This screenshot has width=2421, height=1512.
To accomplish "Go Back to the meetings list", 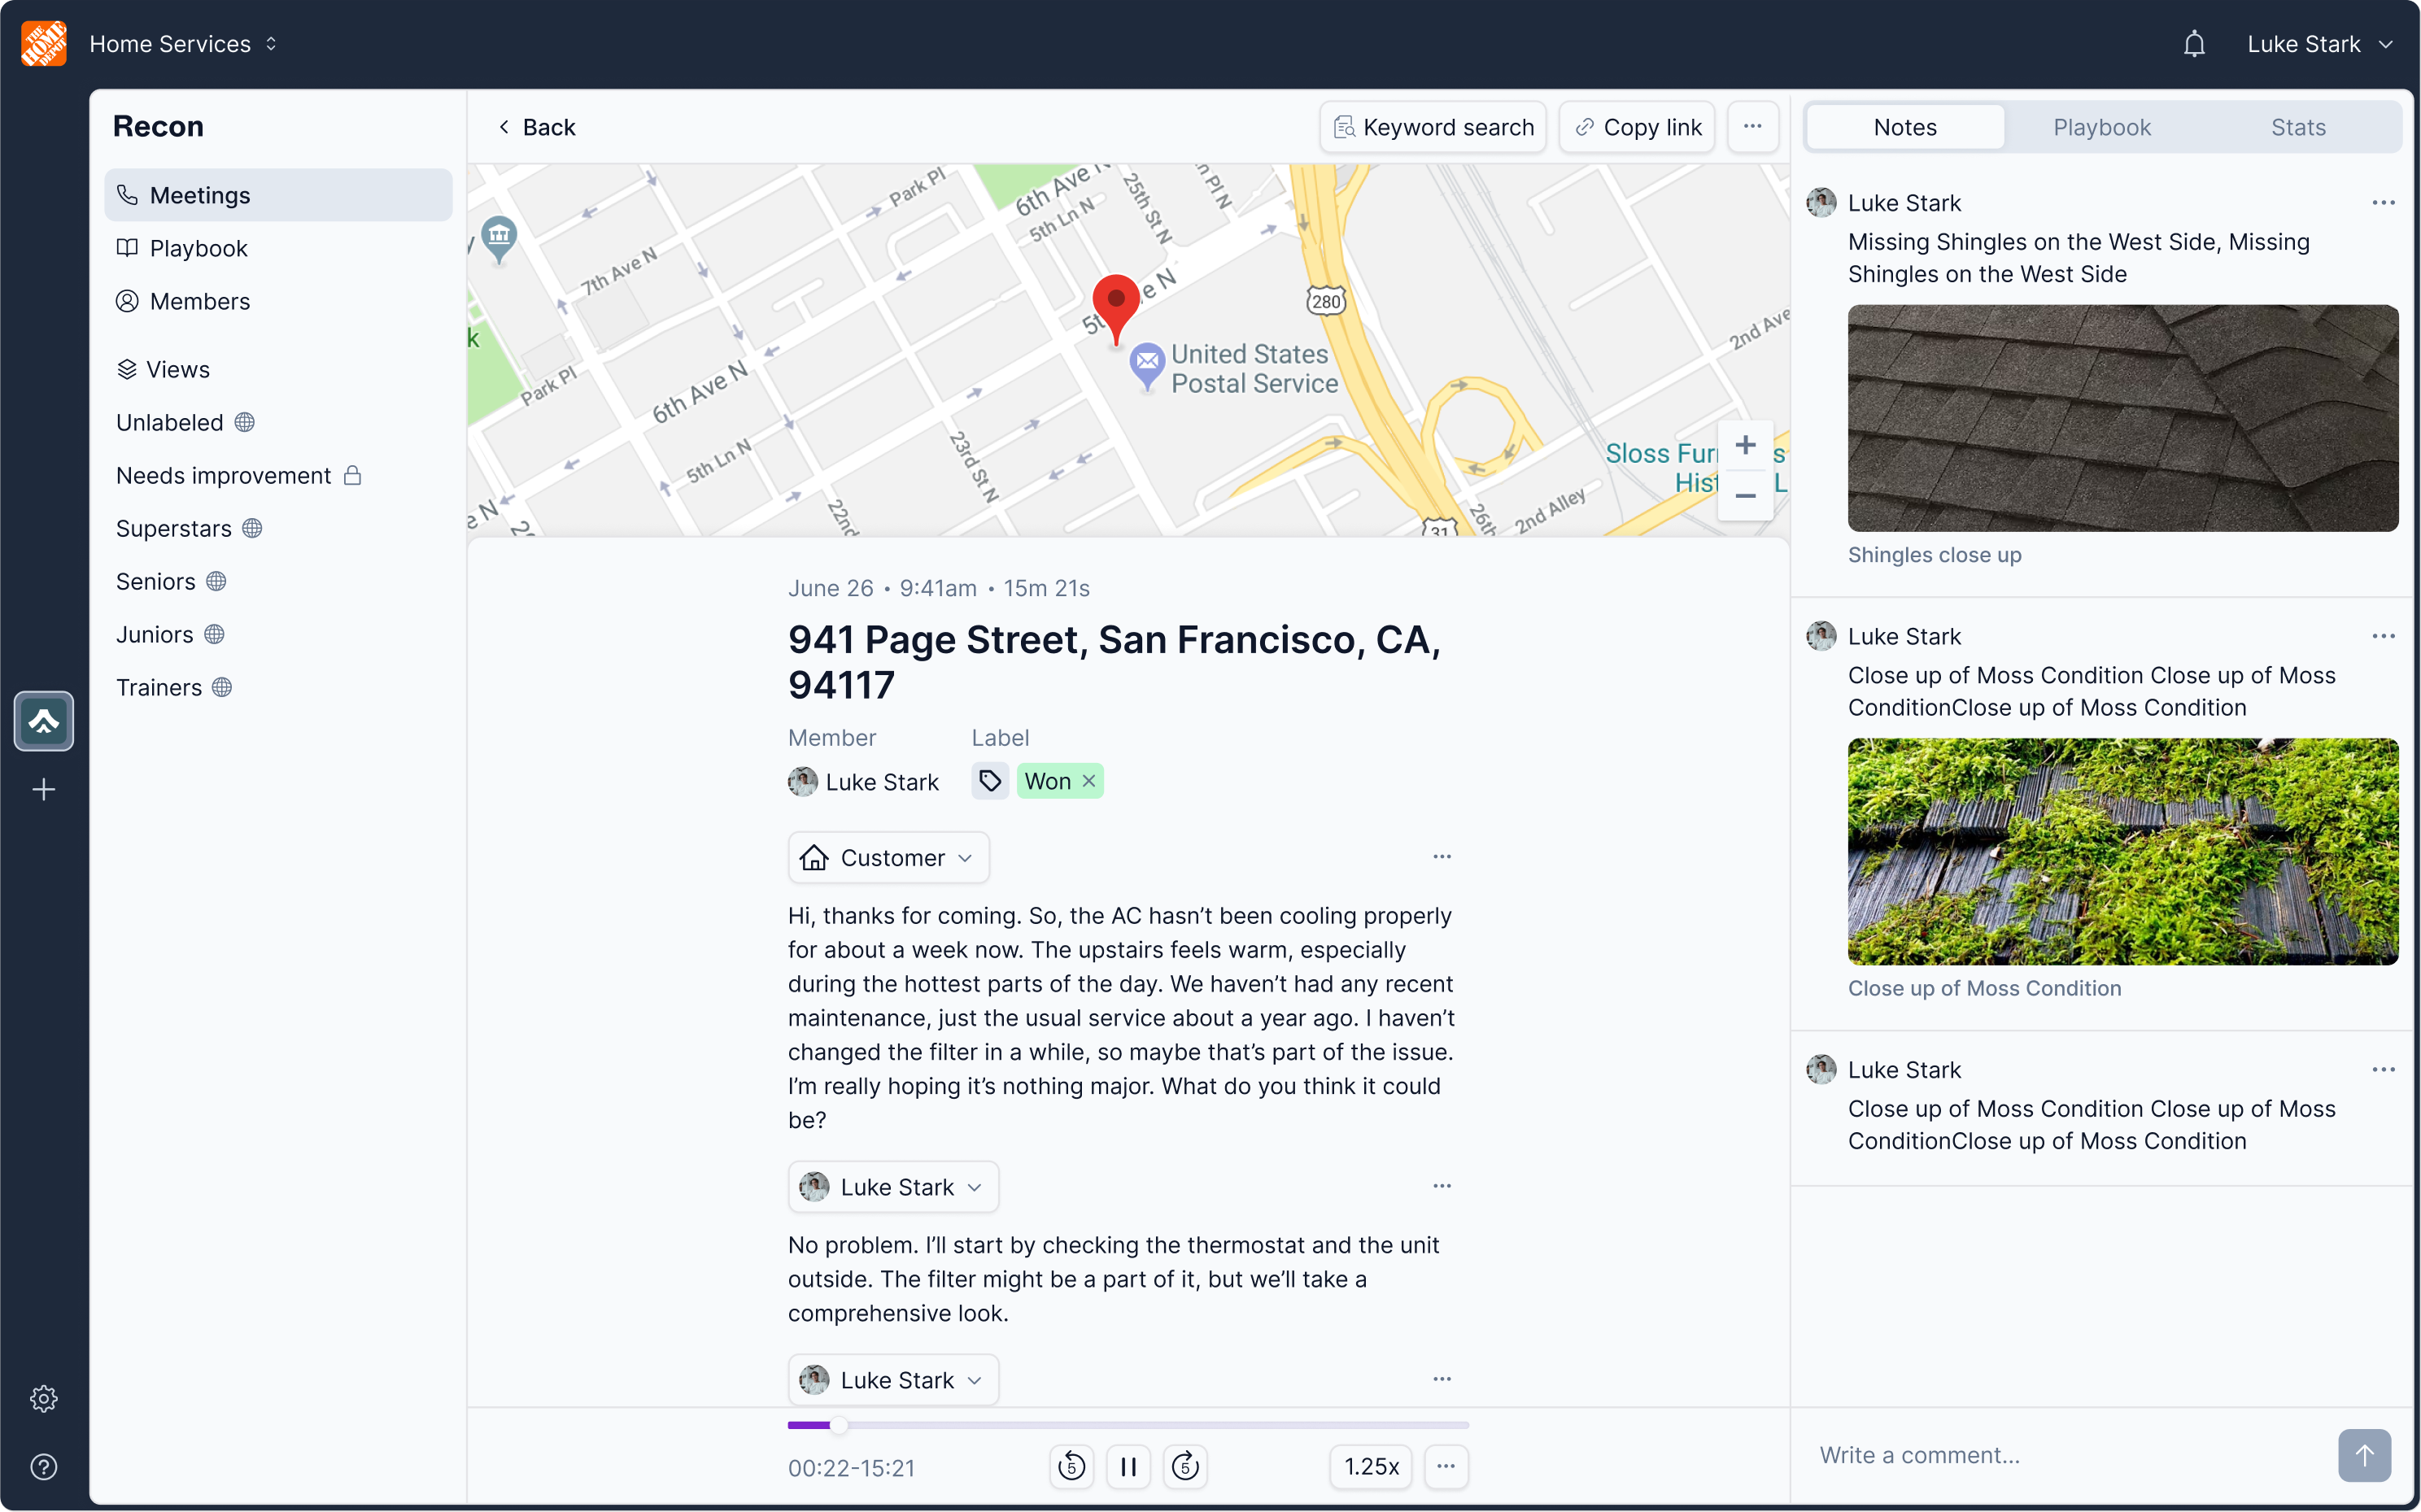I will pos(537,127).
